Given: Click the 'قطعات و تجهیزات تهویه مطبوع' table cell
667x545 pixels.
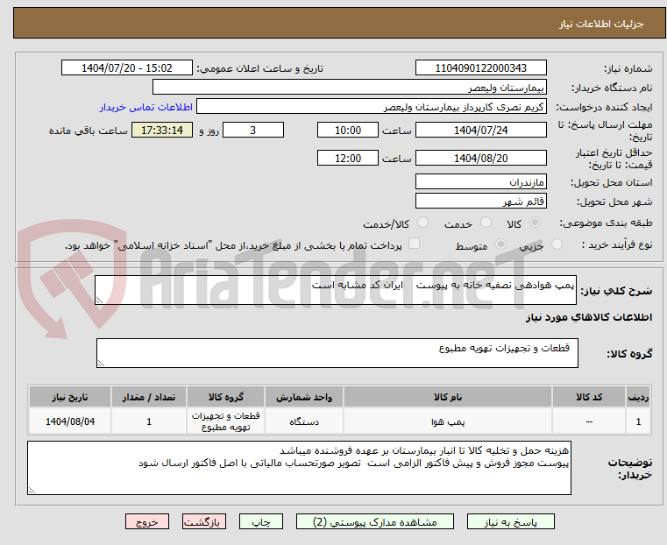Looking at the screenshot, I should pyautogui.click(x=225, y=421).
